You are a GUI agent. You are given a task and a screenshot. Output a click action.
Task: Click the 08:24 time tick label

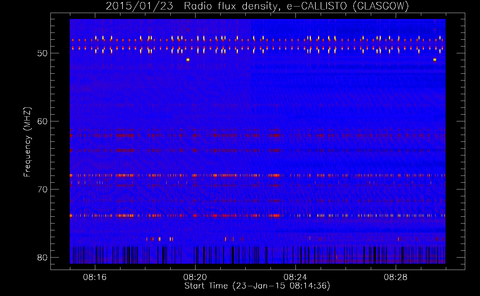tap(295, 277)
